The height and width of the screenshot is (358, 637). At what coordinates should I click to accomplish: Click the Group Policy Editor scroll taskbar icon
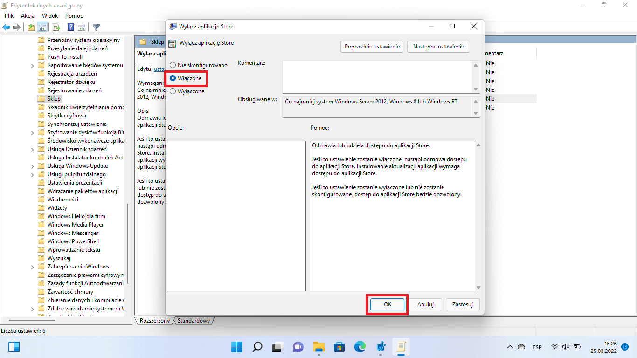pyautogui.click(x=400, y=347)
